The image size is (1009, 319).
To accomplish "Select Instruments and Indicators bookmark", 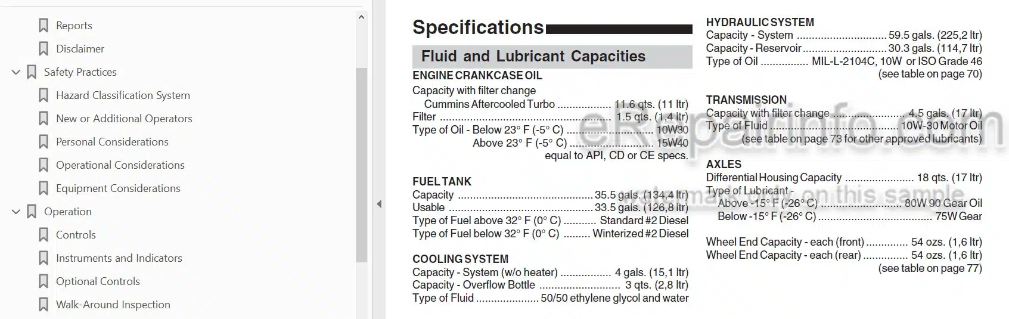I will pos(119,258).
